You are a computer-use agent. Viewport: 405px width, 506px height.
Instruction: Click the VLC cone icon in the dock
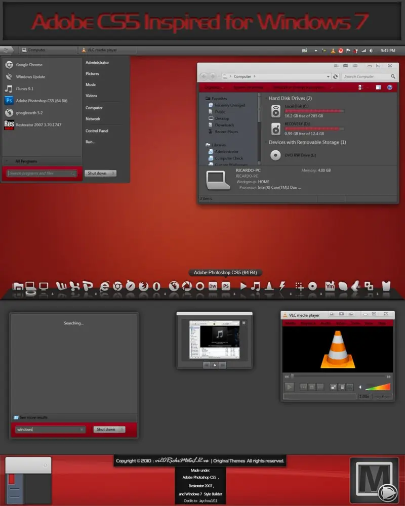tap(269, 286)
